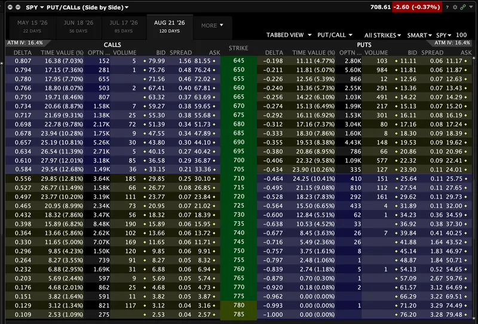
Task: Click the green chain link icon
Action: [462, 7]
